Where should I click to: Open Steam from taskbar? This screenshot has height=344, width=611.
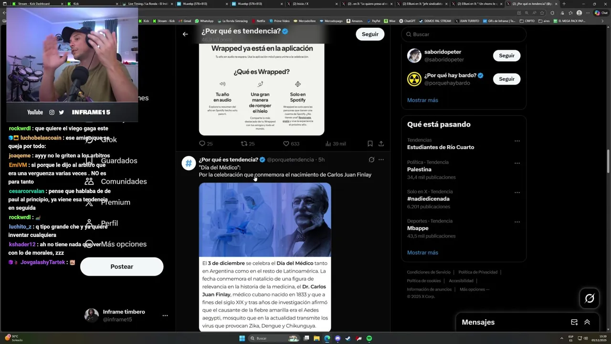(348, 338)
